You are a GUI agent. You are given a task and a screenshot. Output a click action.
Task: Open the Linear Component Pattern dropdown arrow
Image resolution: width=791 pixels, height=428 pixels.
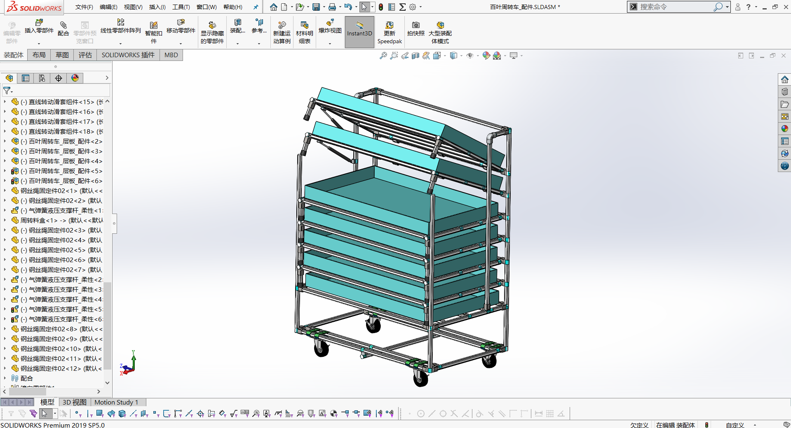(121, 43)
